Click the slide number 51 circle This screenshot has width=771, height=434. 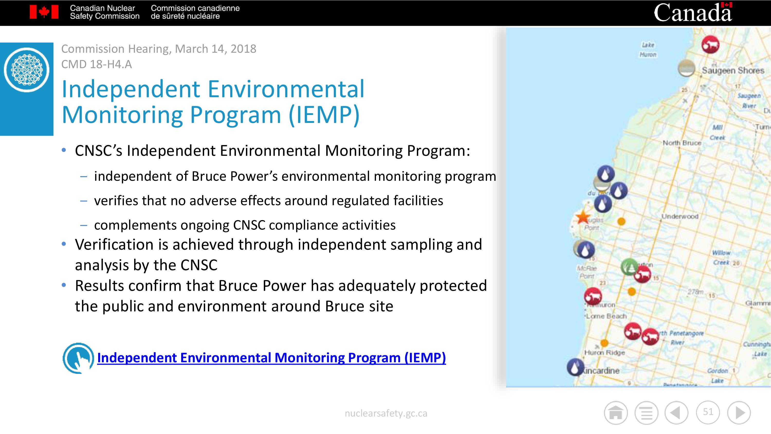(x=708, y=412)
